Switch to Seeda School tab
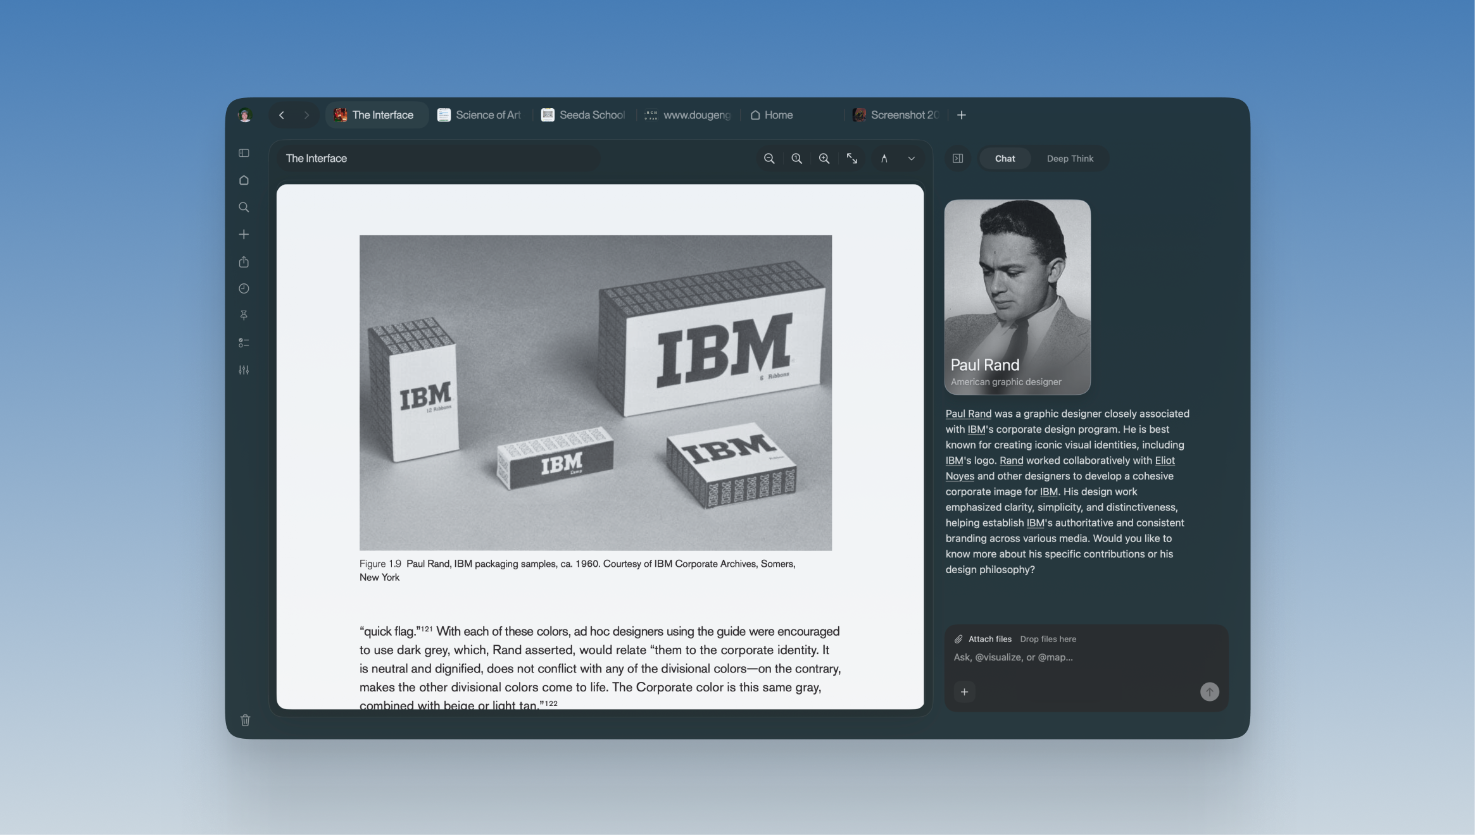This screenshot has height=835, width=1475. coord(584,115)
